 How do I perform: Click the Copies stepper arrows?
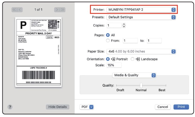pyautogui.click(x=124, y=25)
